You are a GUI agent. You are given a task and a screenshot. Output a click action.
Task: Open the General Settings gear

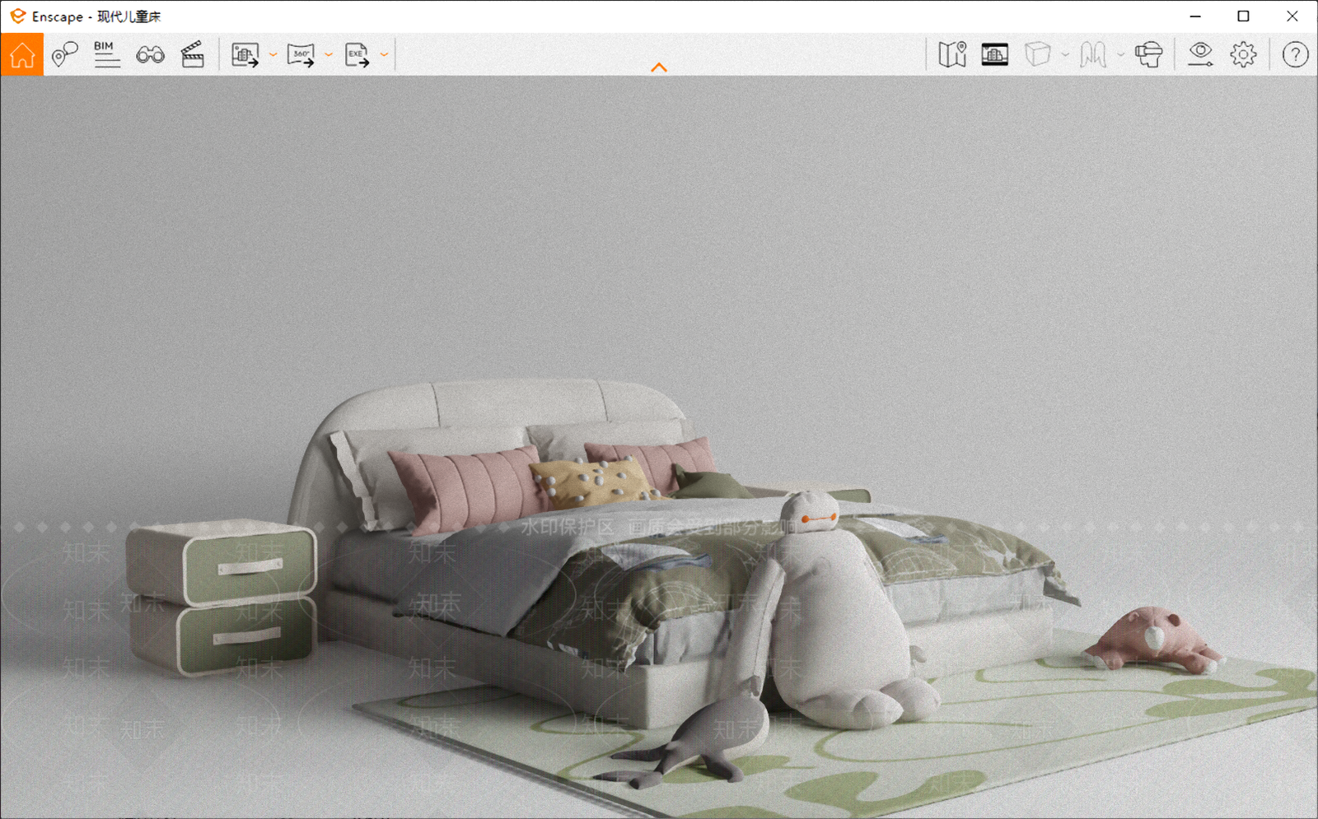click(x=1244, y=54)
